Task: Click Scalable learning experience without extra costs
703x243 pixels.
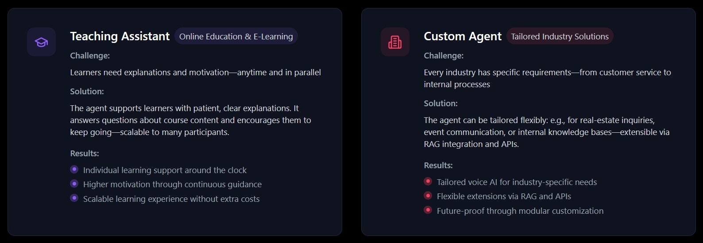Action: 171,199
